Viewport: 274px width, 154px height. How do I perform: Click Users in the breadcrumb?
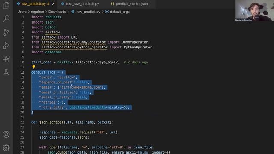pyautogui.click(x=22, y=12)
